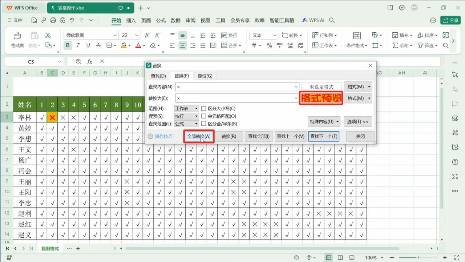Toggle 区分大小写 checkbox

pyautogui.click(x=203, y=108)
